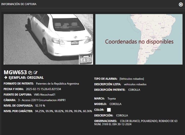Screen dimensions: 185x135
Task: Click confidence value 92.19 %
Action: [40, 106]
